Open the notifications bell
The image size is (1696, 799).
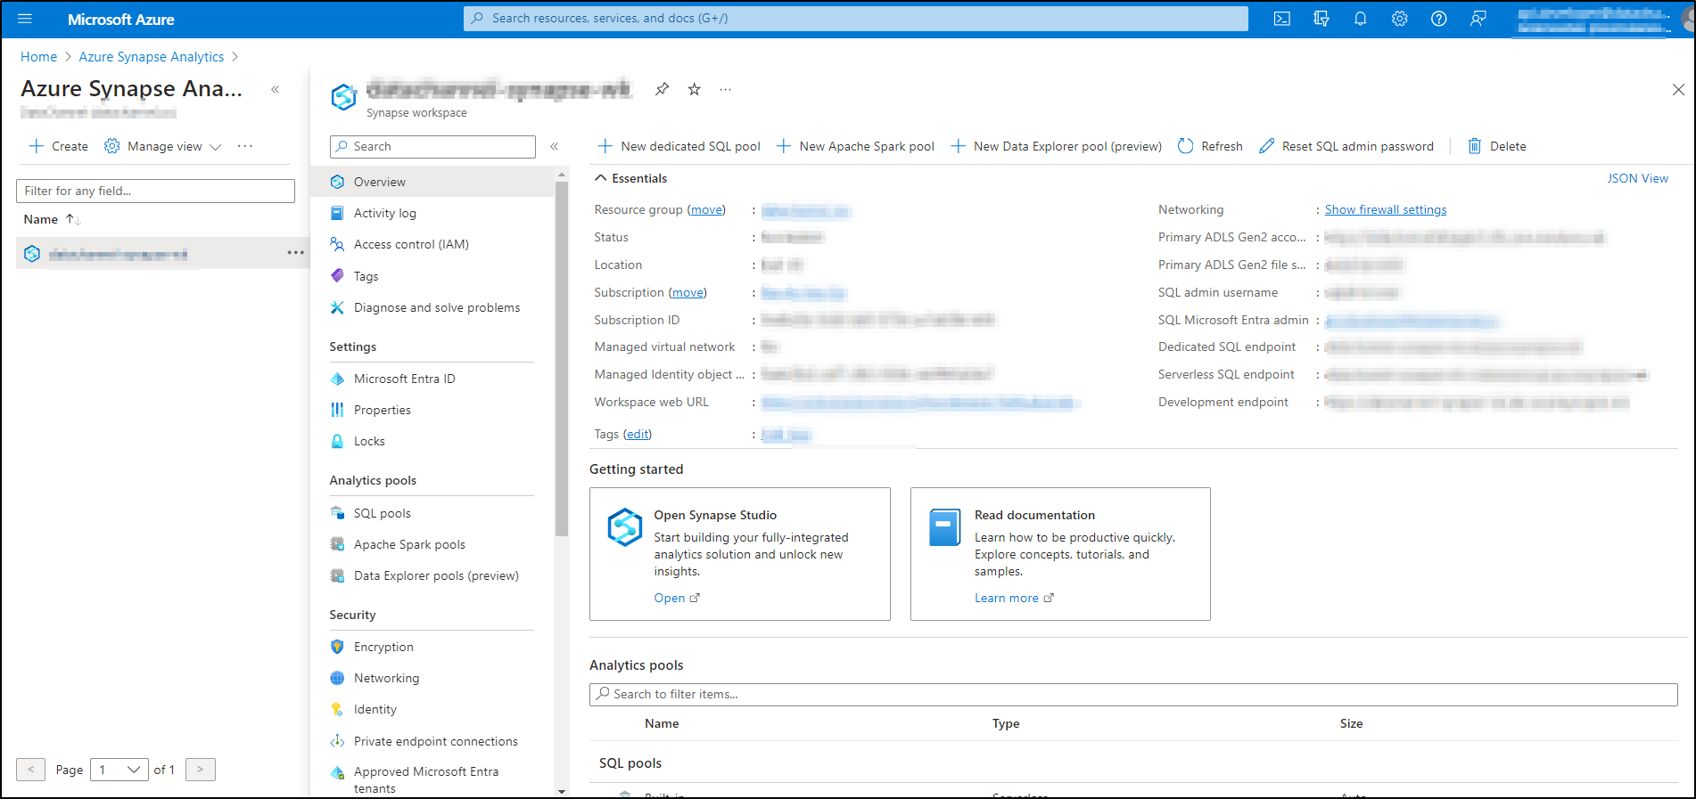[x=1361, y=19]
